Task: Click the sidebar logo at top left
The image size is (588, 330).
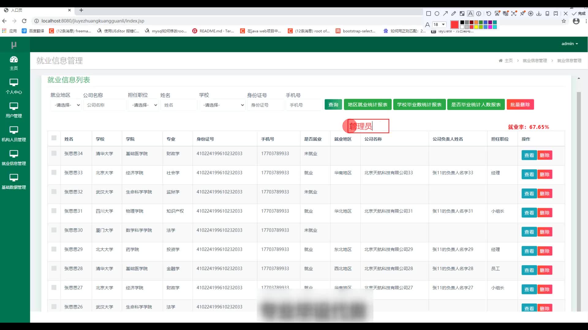Action: click(14, 45)
